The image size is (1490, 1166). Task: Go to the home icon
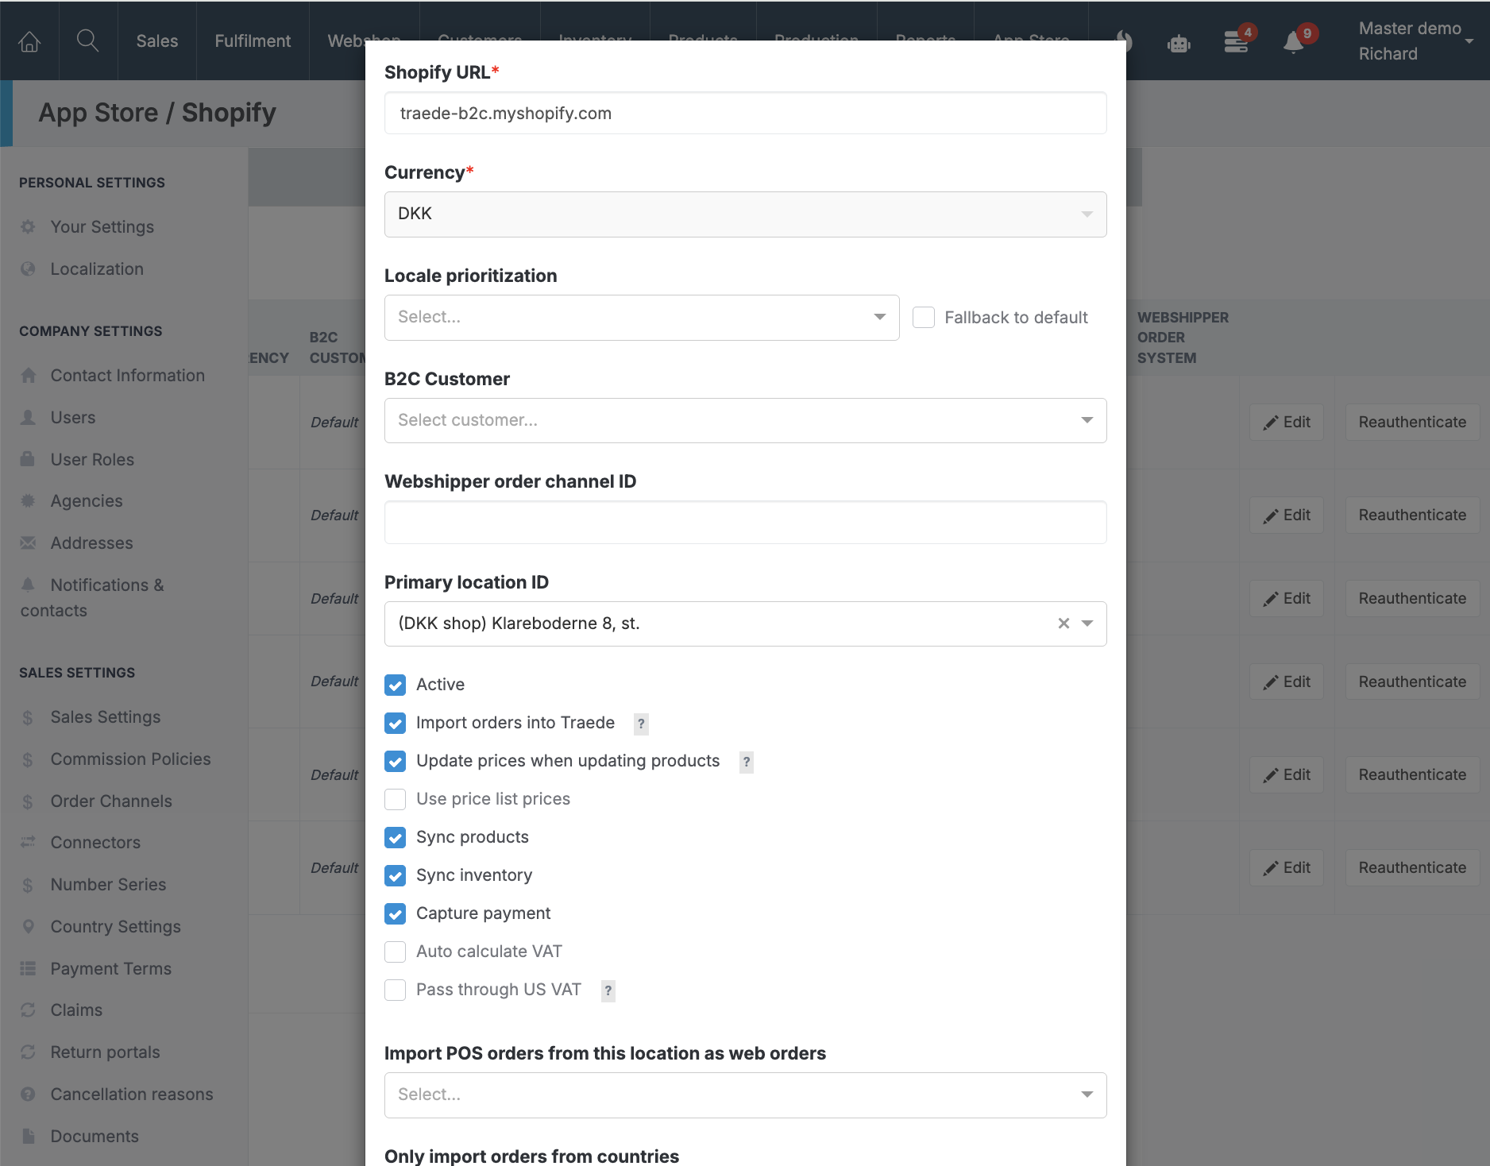coord(29,41)
